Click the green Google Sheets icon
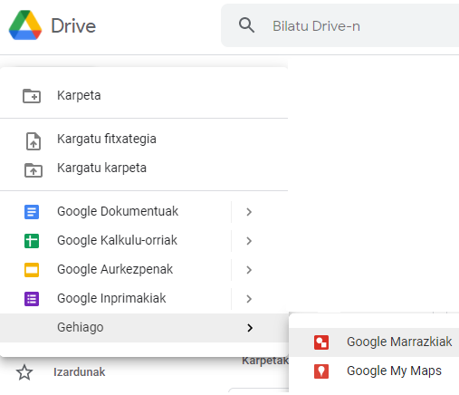Viewport: 459px width, 395px height. coord(32,241)
